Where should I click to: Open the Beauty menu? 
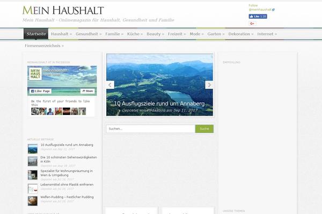155,34
